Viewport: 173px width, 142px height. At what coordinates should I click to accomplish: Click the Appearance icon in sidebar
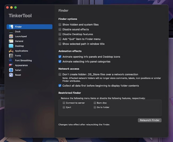(11, 65)
